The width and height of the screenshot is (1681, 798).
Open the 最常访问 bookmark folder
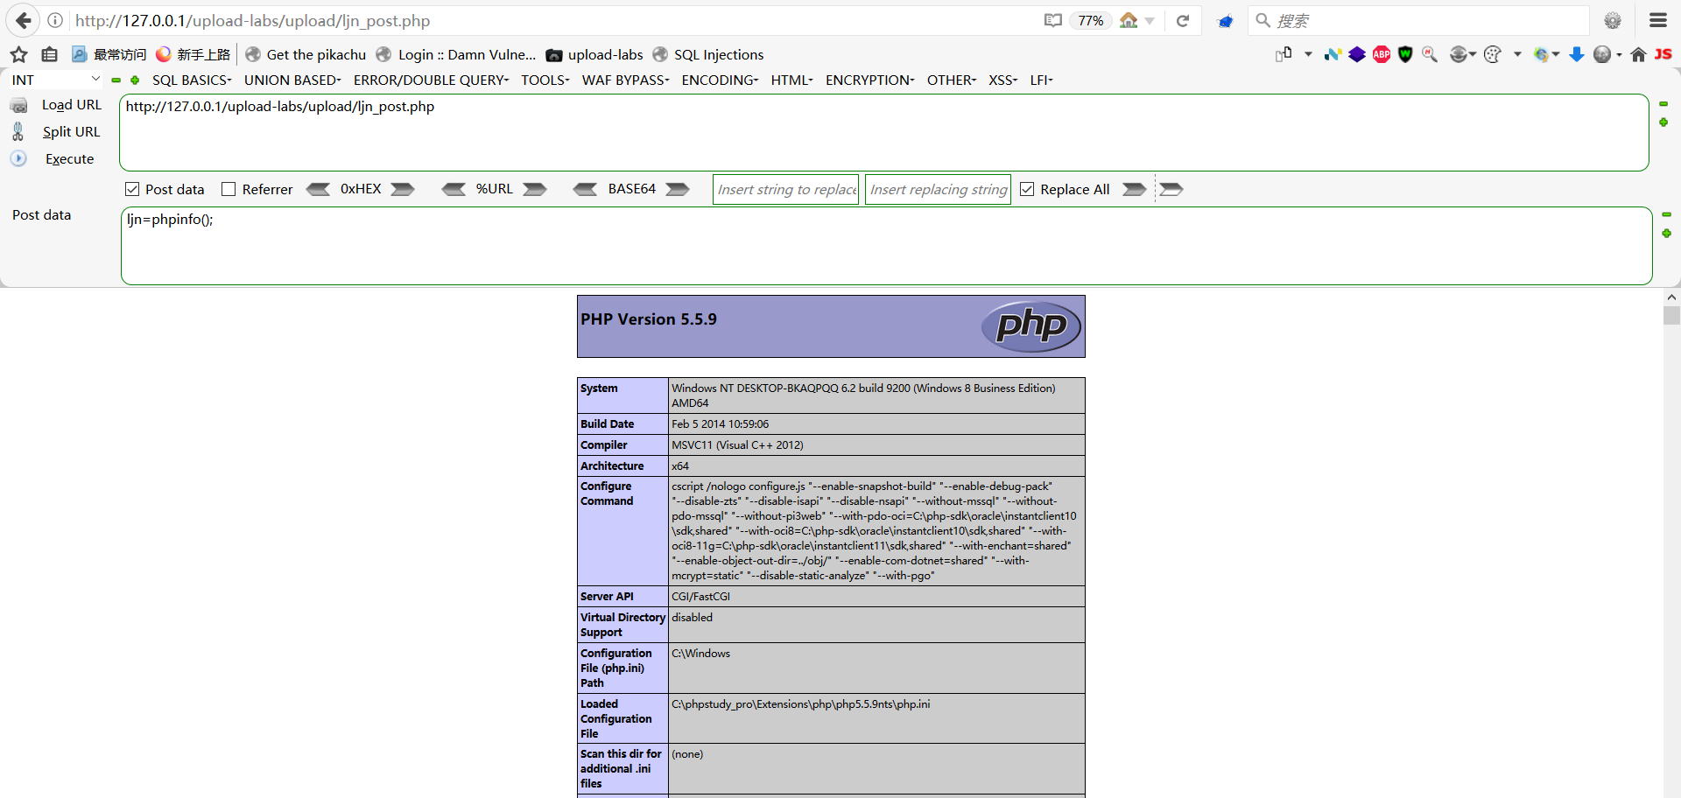(109, 54)
